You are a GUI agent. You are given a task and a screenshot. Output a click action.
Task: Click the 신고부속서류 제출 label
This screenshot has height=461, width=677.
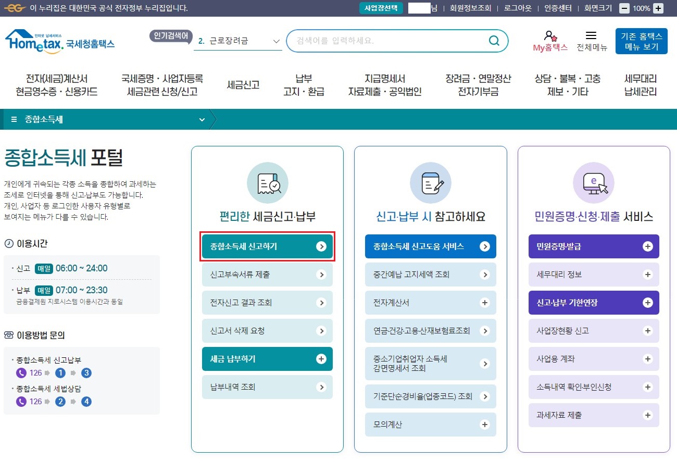click(x=240, y=275)
